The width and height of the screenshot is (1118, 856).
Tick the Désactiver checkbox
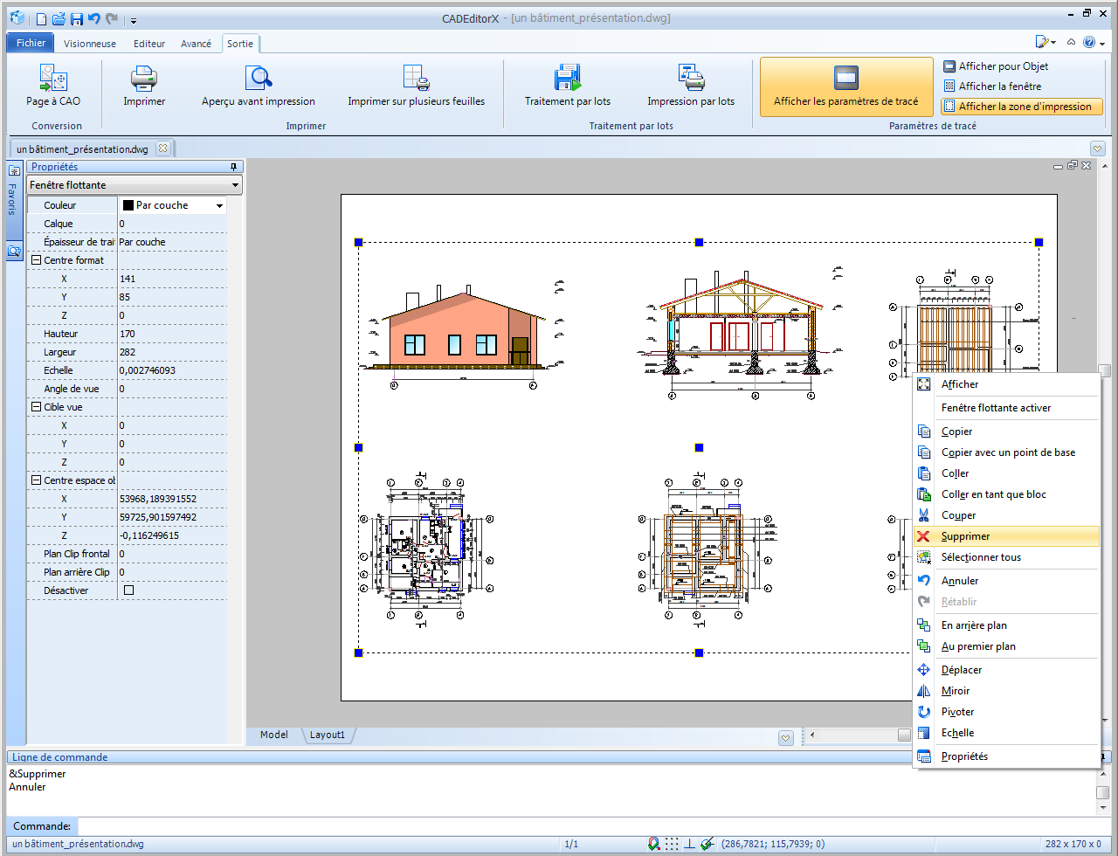coord(129,590)
